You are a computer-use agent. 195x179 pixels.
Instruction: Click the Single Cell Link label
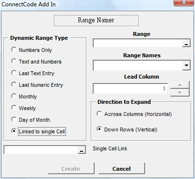tap(110, 148)
